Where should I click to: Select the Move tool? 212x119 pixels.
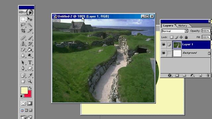coord(30,19)
